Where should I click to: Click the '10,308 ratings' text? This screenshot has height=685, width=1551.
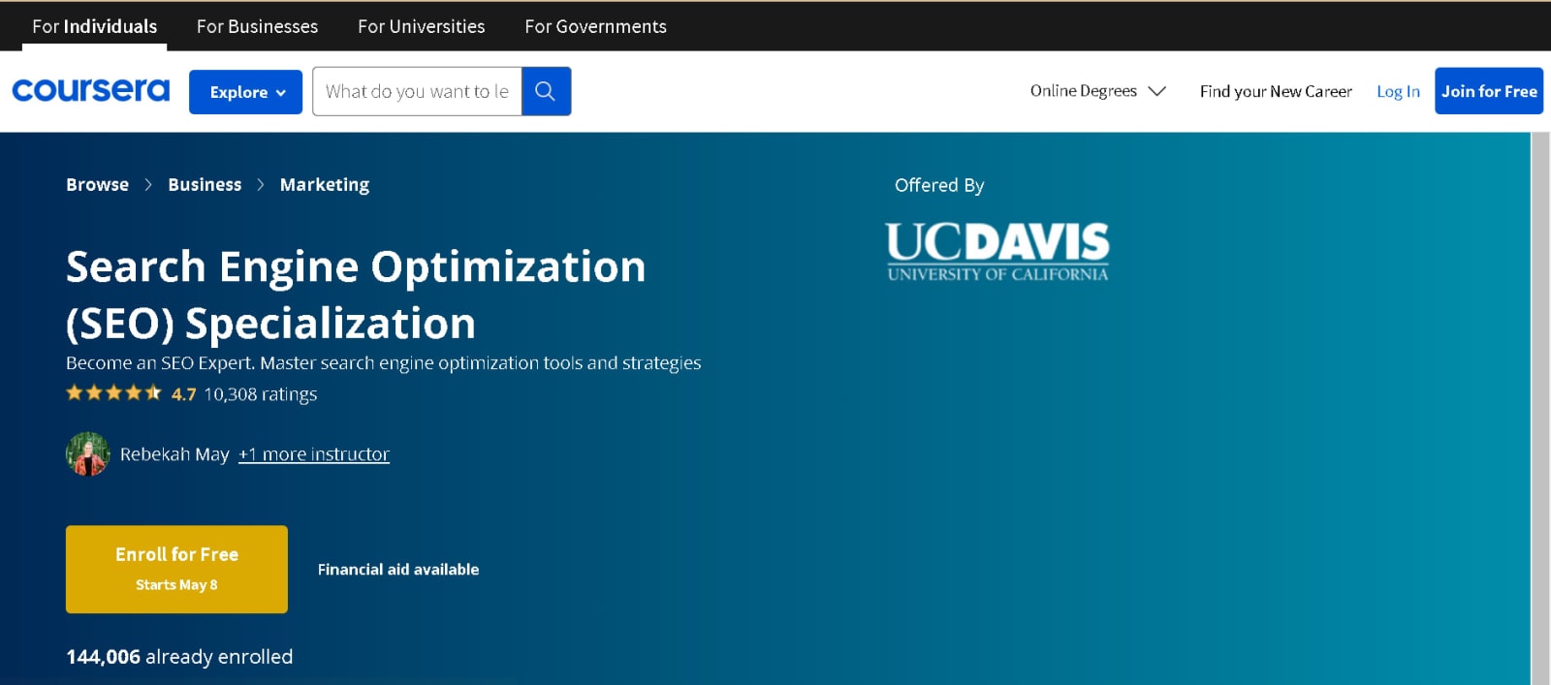(x=261, y=393)
